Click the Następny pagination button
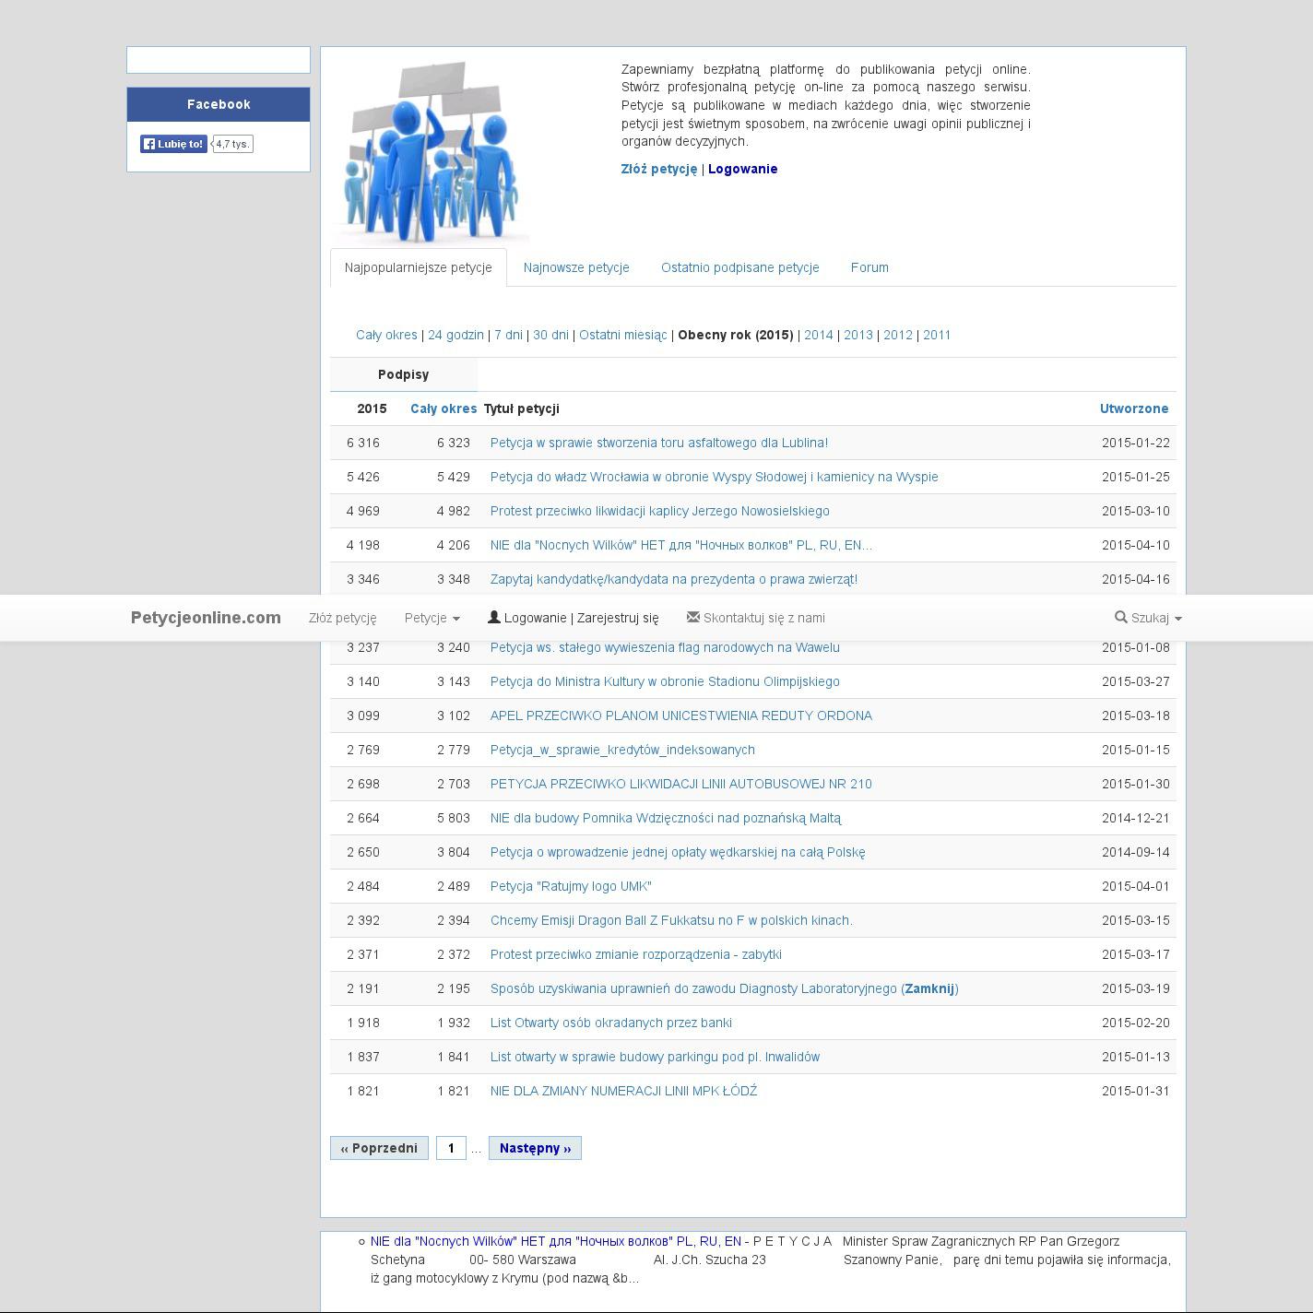The width and height of the screenshot is (1313, 1313). (535, 1148)
